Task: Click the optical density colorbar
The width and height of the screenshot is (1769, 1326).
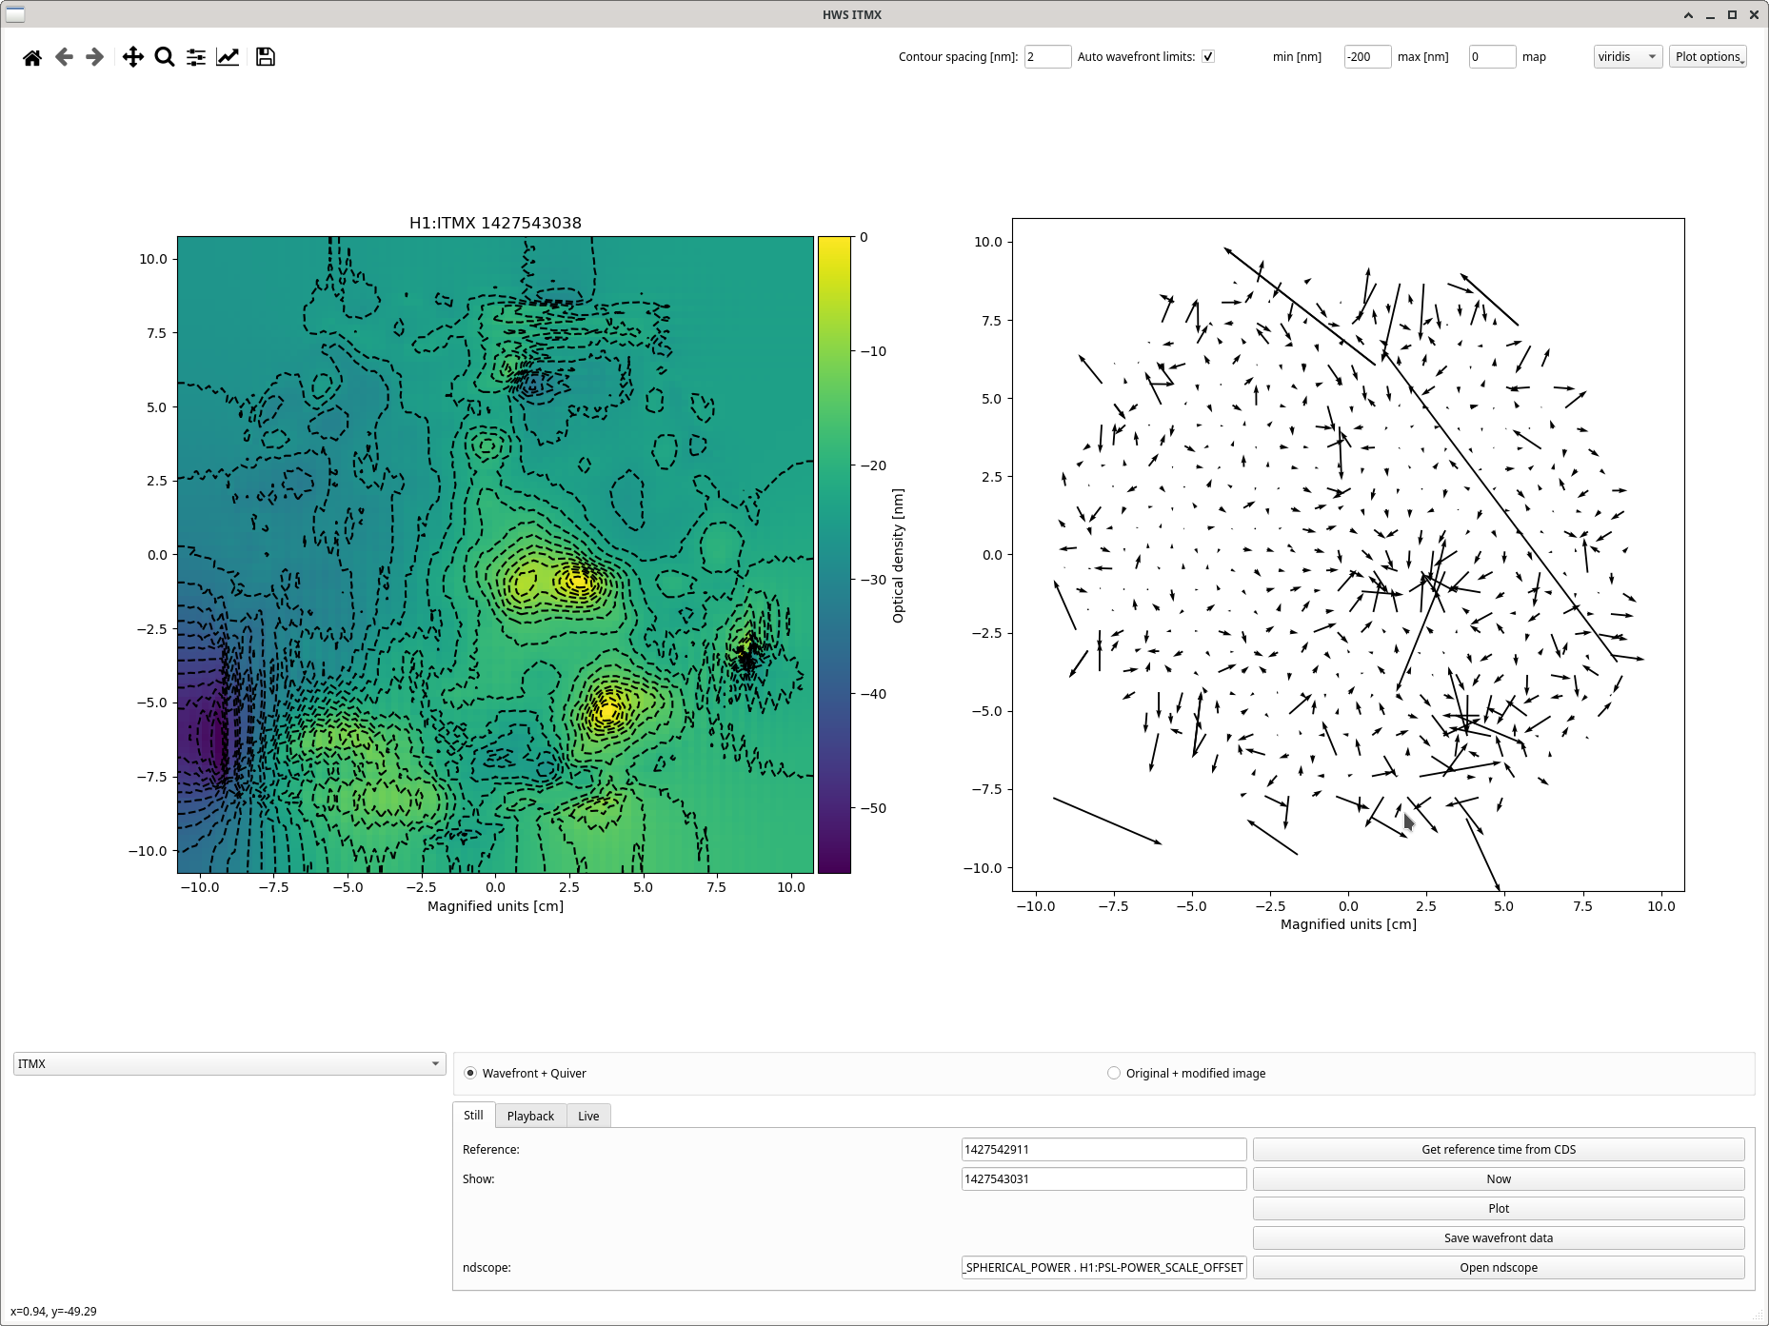Action: point(834,555)
